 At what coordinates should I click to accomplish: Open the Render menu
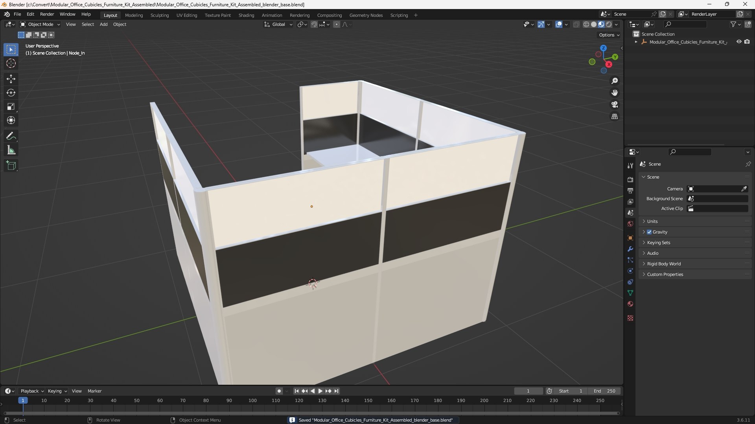[x=47, y=14]
